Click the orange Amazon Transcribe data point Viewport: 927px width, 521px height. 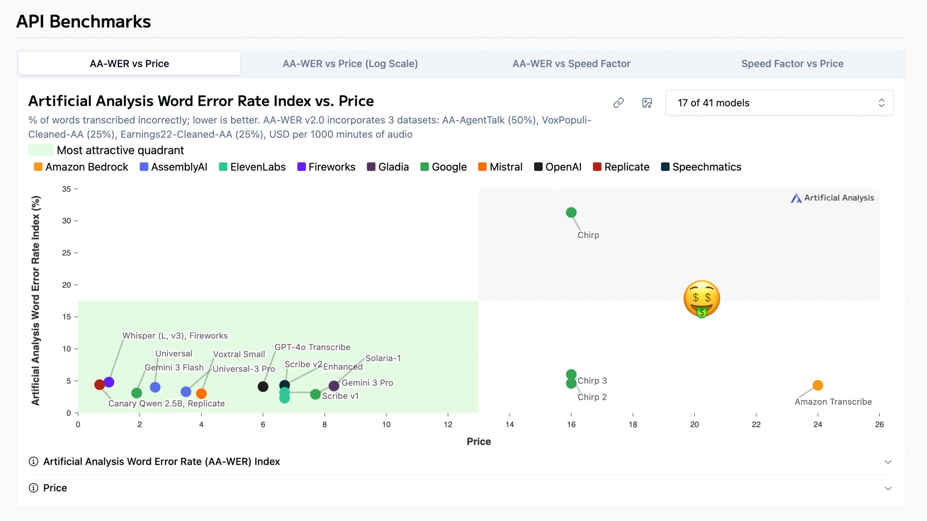[818, 385]
